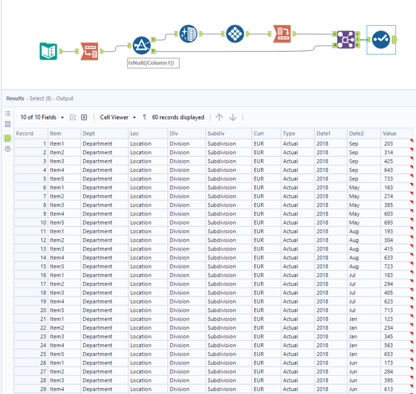Click the Join tool left input anchor
Image resolution: width=416 pixels, height=394 pixels.
[334, 34]
